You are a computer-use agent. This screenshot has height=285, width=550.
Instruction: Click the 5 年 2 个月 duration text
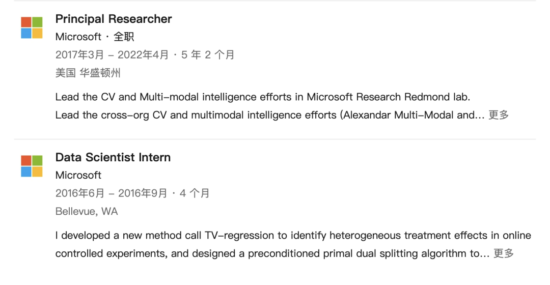click(x=208, y=55)
